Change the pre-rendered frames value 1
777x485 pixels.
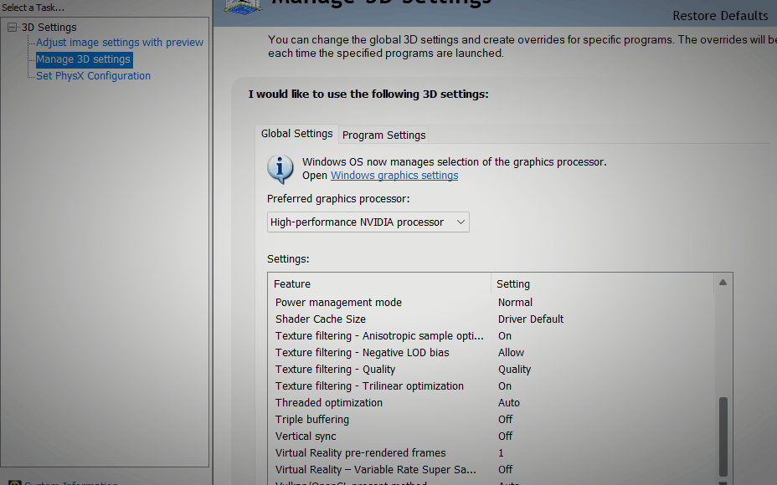coord(501,453)
